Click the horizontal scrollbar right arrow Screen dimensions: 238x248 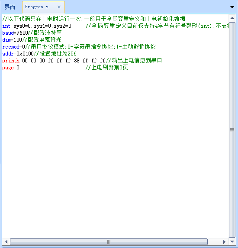tap(224, 241)
